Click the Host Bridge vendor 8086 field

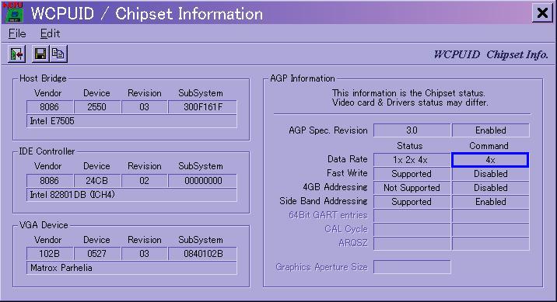(50, 107)
